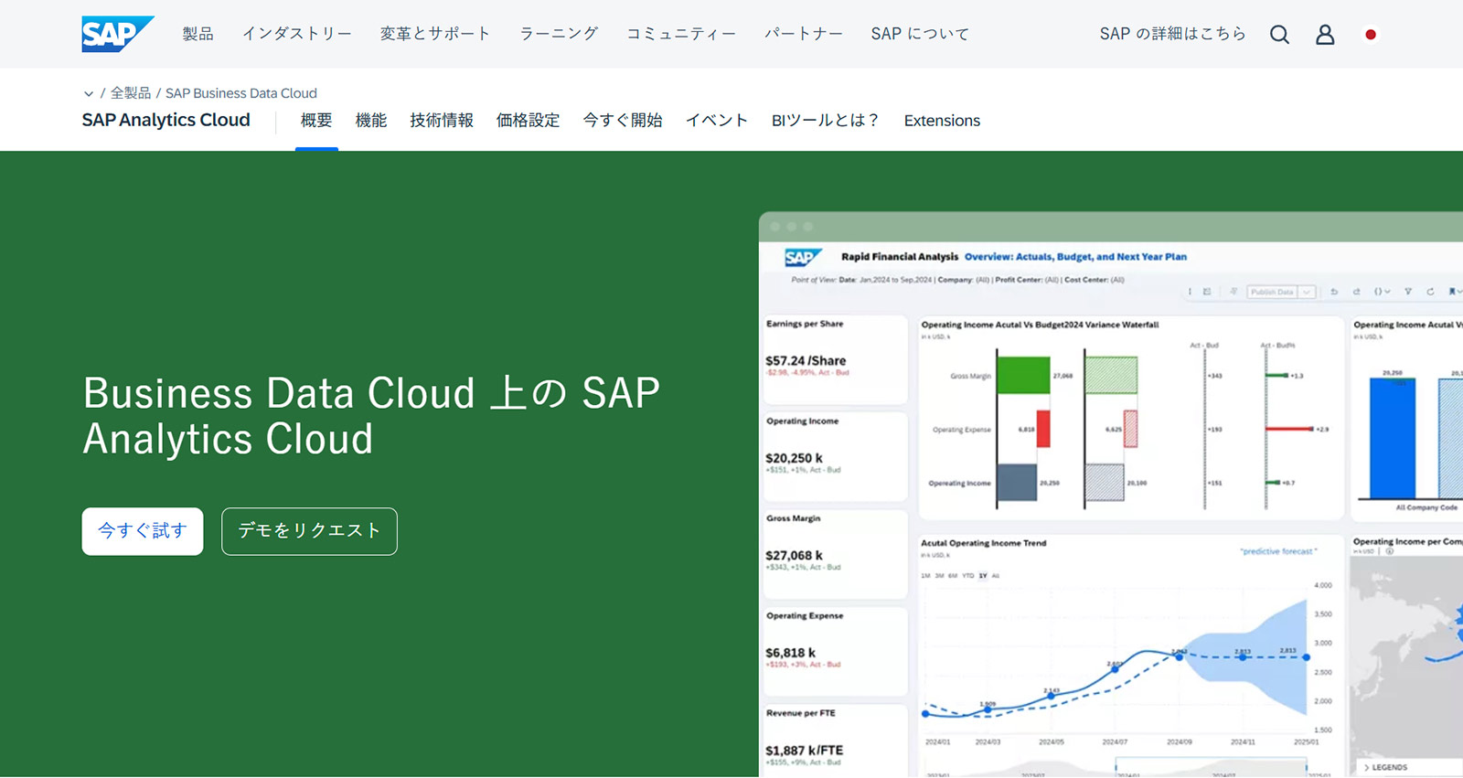Image resolution: width=1463 pixels, height=778 pixels.
Task: Click the Gross Margin $27,068 k card
Action: pos(835,554)
